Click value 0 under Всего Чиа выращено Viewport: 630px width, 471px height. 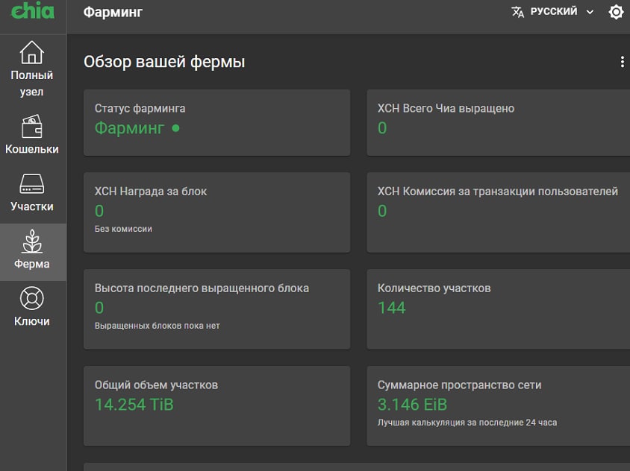point(382,128)
